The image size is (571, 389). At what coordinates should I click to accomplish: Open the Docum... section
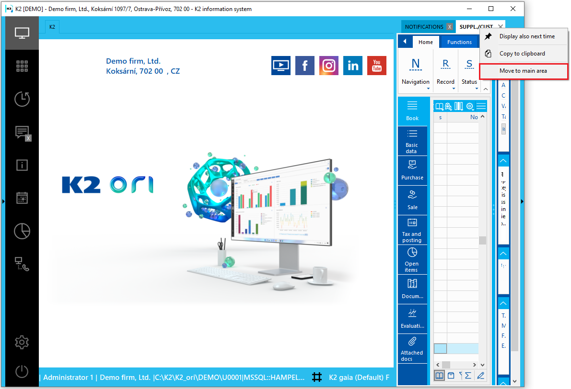(412, 290)
